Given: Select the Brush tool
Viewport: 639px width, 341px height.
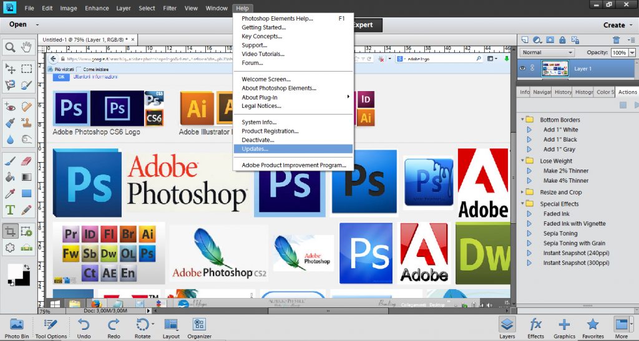Looking at the screenshot, I should click(x=10, y=161).
